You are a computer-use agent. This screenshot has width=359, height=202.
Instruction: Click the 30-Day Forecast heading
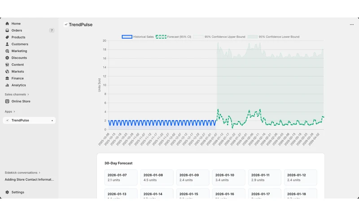(x=118, y=163)
